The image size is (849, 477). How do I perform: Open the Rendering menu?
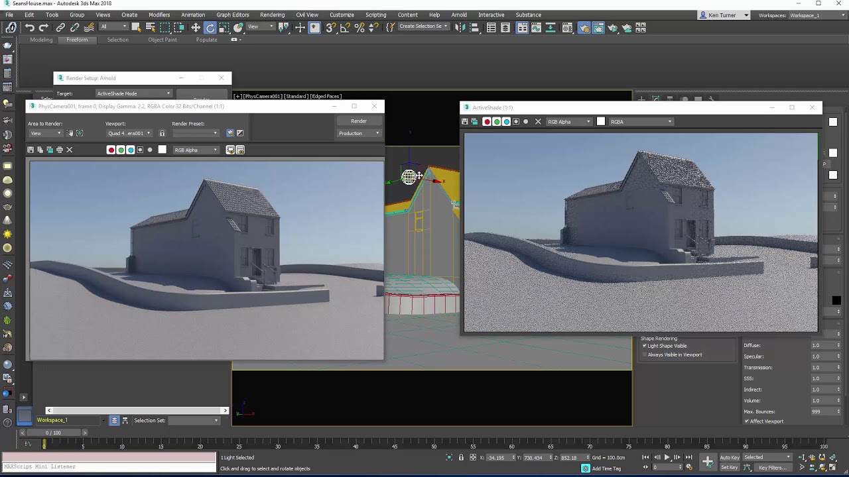[x=272, y=15]
